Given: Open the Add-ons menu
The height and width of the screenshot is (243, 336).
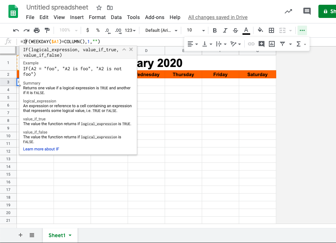Looking at the screenshot, I should click(x=155, y=17).
